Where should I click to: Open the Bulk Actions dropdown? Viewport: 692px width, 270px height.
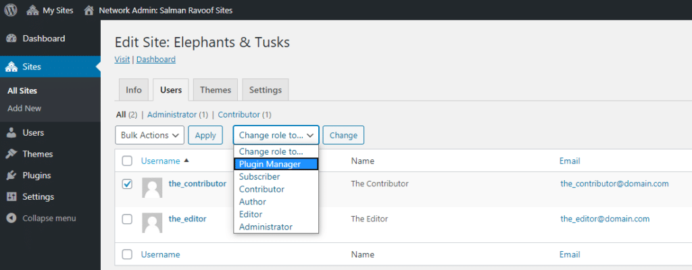pos(149,135)
